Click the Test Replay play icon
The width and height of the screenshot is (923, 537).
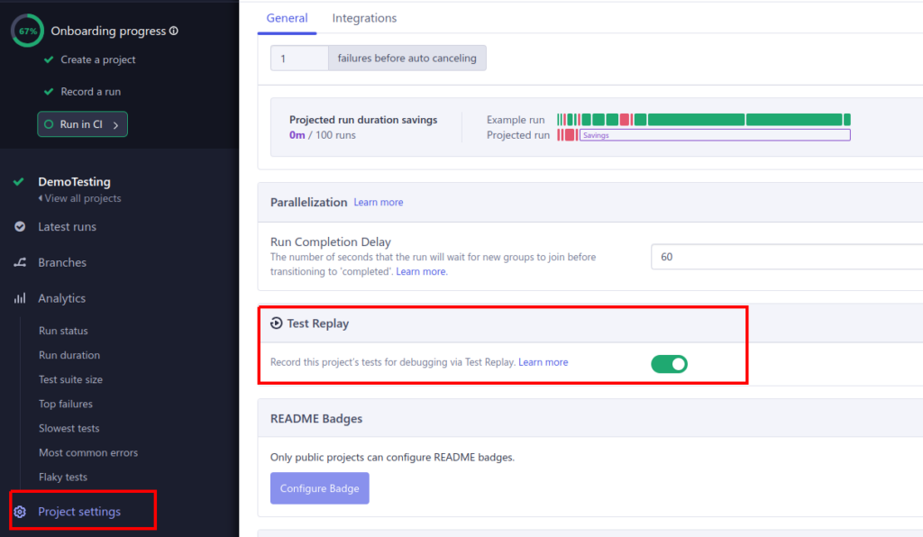(x=276, y=323)
